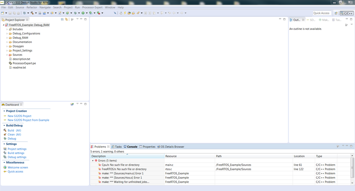Expand the Includes tree node
Screen dimensions: 355x191
coord(7,29)
